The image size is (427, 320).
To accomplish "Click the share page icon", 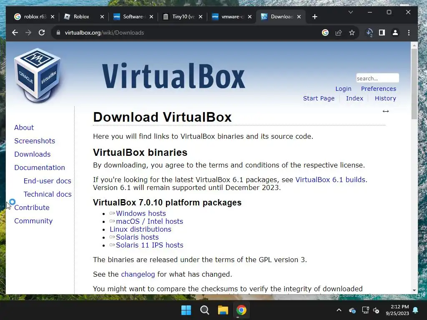I will point(339,32).
